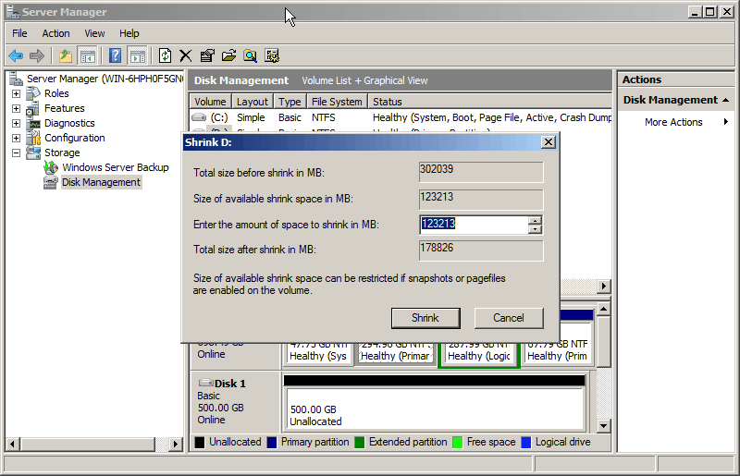Increase shrink amount with spinner up arrow

pos(535,220)
